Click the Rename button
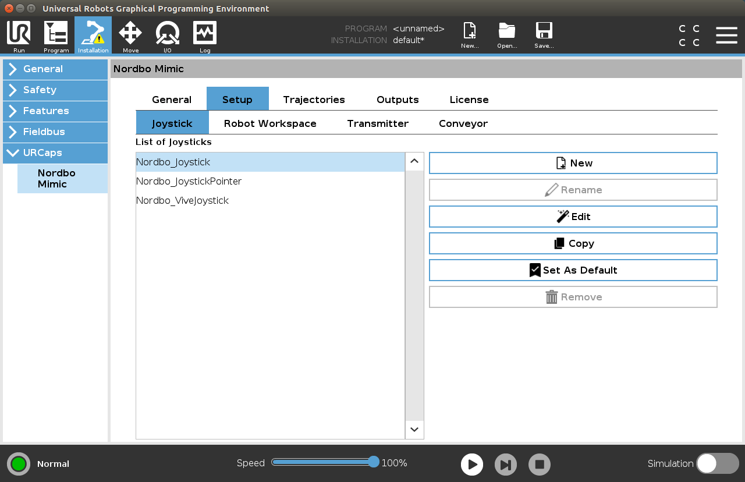745x482 pixels. pyautogui.click(x=573, y=190)
